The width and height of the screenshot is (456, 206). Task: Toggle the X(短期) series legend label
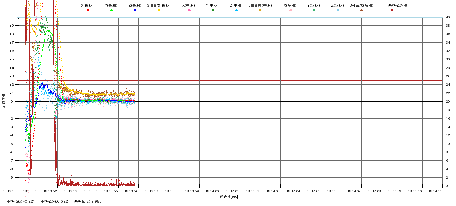click(290, 5)
